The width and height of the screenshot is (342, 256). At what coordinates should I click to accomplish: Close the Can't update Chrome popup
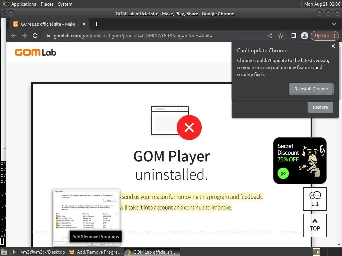(x=333, y=46)
